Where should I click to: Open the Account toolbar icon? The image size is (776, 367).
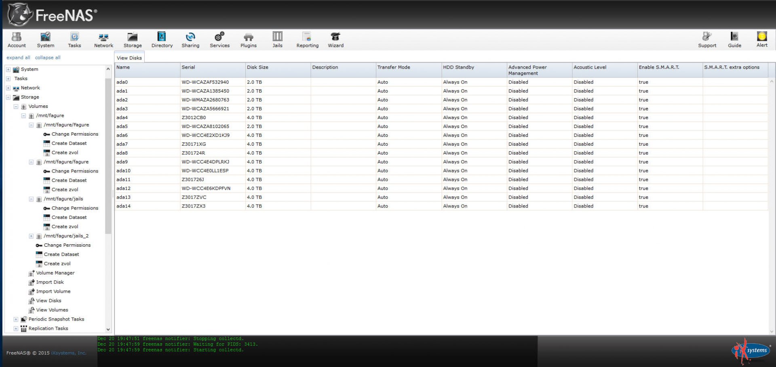click(x=17, y=40)
